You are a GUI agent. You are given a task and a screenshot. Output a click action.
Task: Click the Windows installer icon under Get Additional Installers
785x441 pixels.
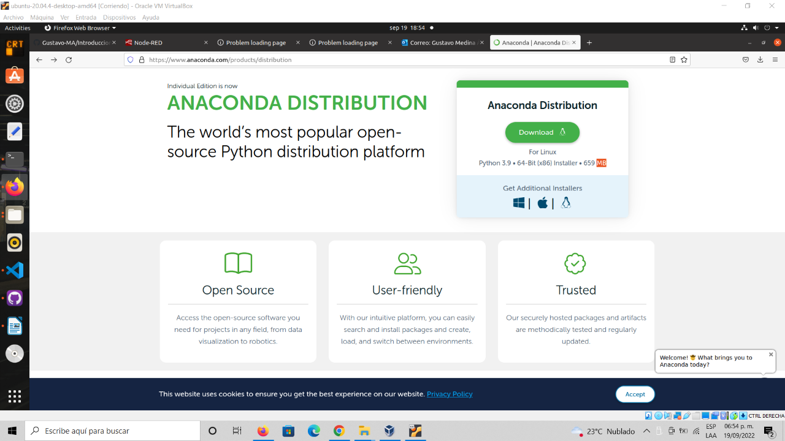[x=518, y=203]
